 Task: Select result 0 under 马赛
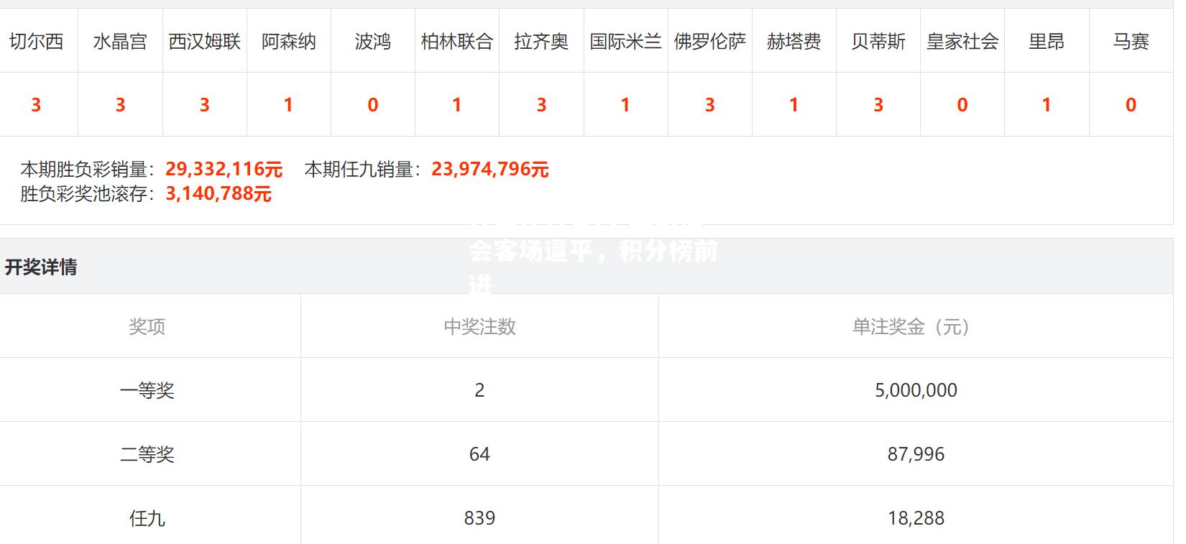pos(1131,105)
